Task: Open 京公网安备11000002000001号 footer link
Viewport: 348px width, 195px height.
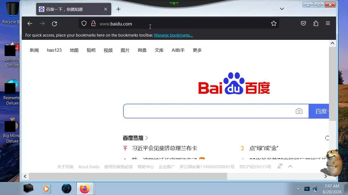Action: point(207,167)
